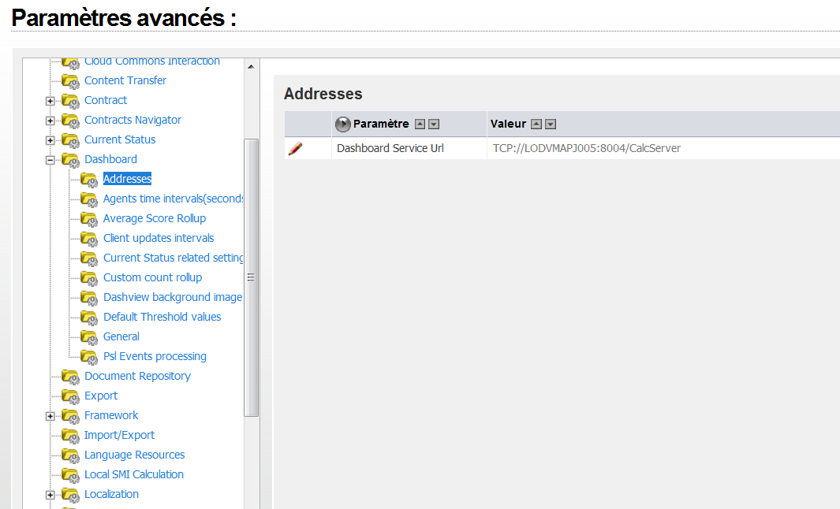Click the Language Resources folder icon

tap(71, 455)
